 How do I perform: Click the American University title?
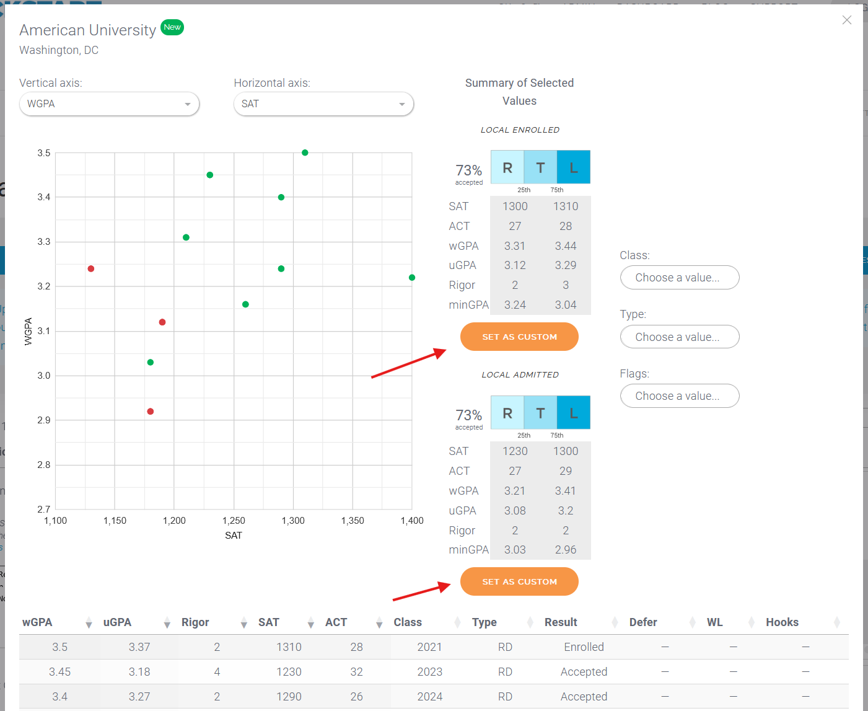87,30
